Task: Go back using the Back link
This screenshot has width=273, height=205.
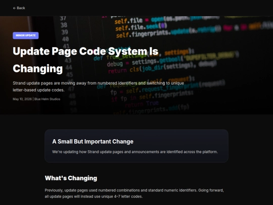Action: (x=19, y=8)
